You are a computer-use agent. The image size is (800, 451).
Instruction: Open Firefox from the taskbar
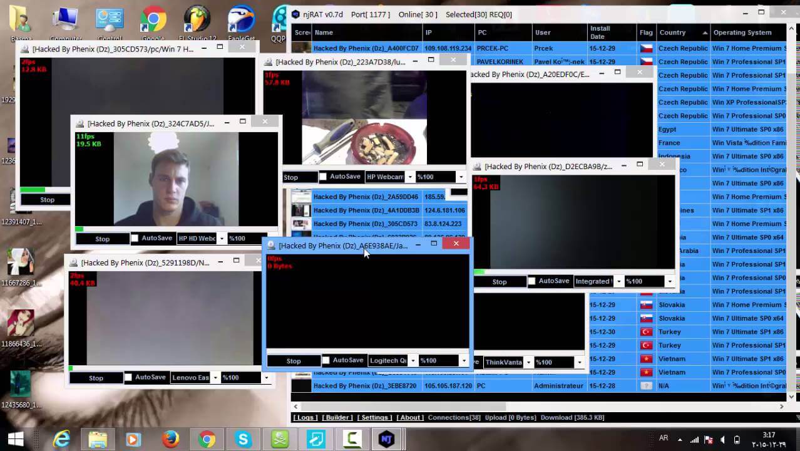coord(170,439)
